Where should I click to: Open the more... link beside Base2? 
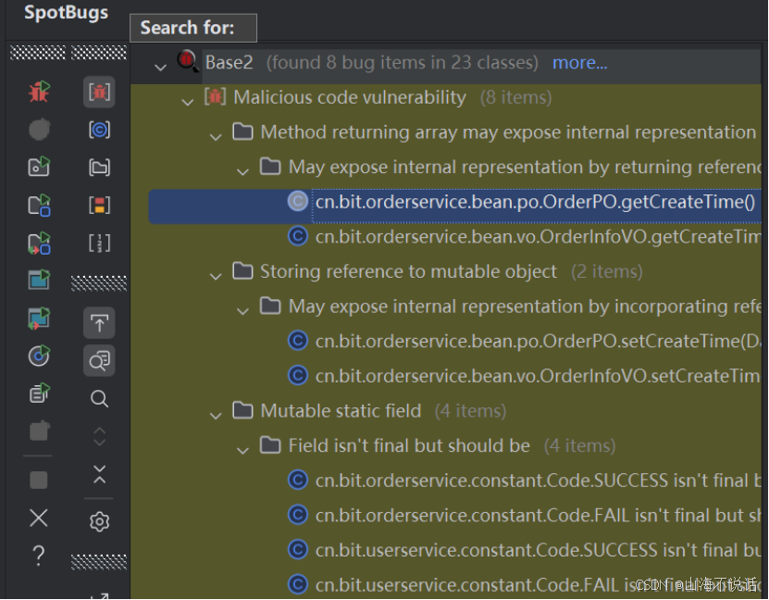point(579,62)
